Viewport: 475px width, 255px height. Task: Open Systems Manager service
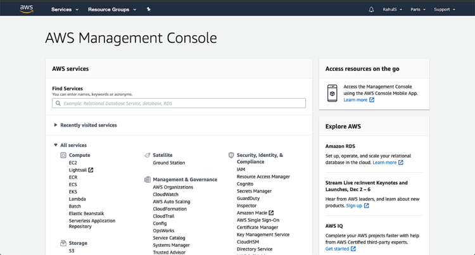172,246
